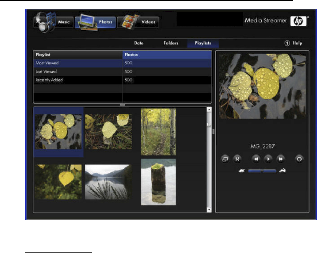The image size is (317, 253).
Task: Click the 500 count for Recently Added
Action: [128, 80]
